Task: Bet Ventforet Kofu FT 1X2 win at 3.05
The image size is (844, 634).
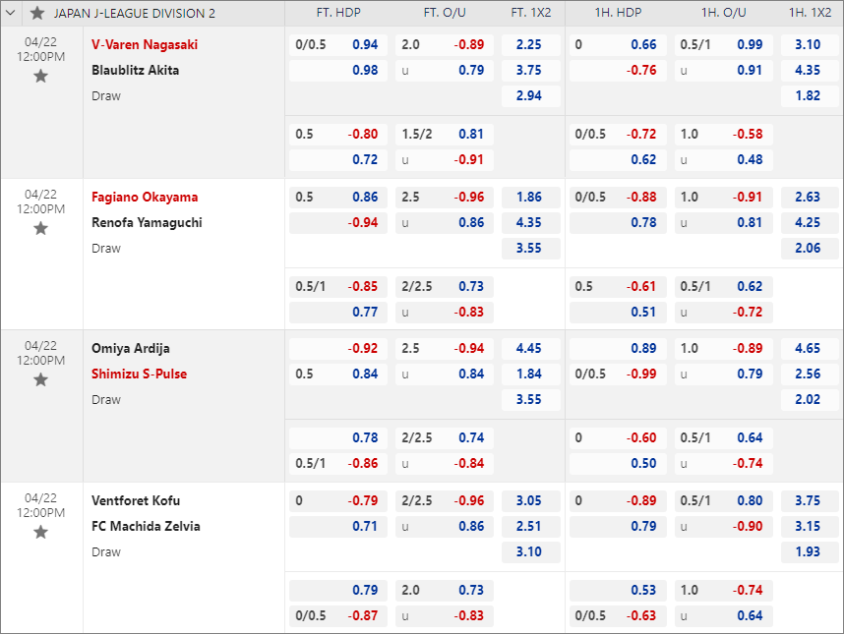Action: click(x=531, y=500)
